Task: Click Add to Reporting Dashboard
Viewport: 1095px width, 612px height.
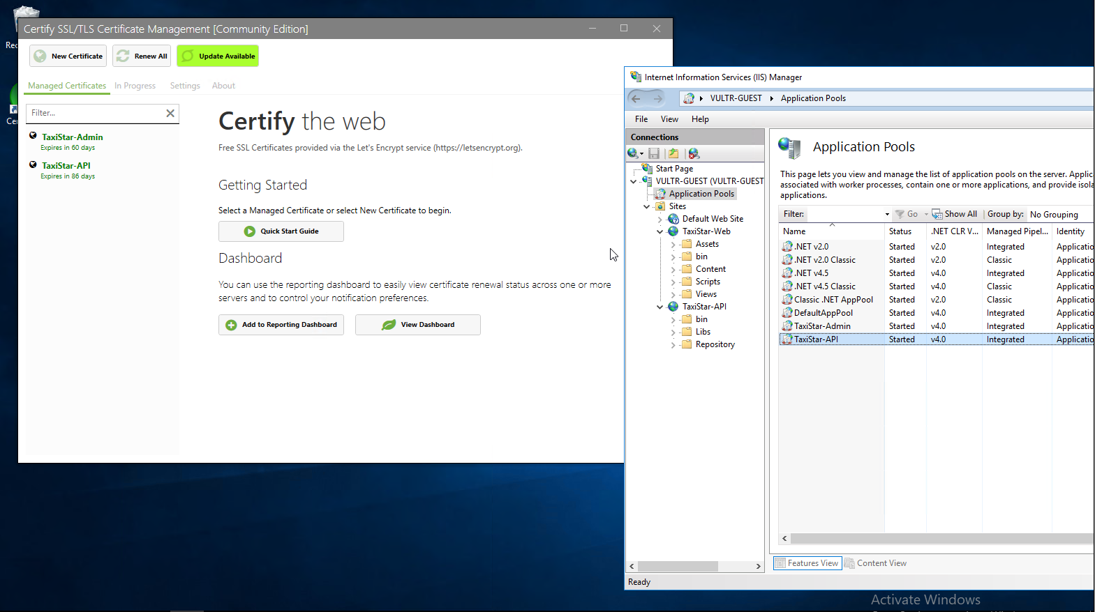Action: pyautogui.click(x=281, y=325)
